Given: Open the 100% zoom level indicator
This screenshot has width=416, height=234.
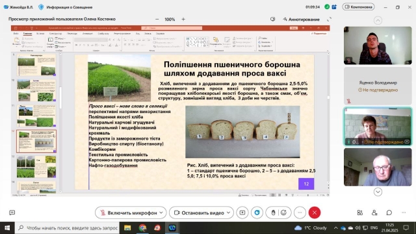Looking at the screenshot, I should coord(170,19).
